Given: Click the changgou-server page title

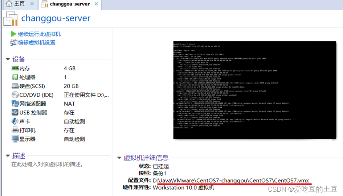Looking at the screenshot, I should (x=56, y=18).
